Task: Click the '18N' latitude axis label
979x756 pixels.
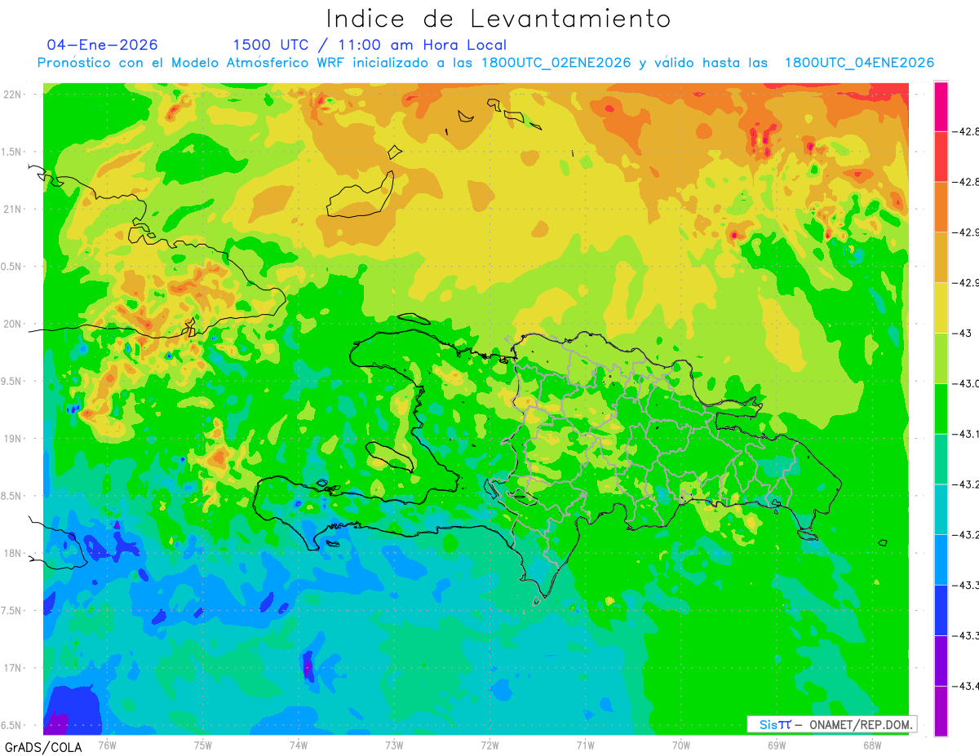Action: click(x=14, y=554)
